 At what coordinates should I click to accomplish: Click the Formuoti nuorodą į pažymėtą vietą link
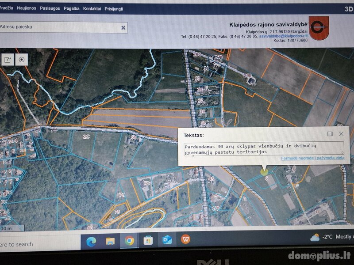pyautogui.click(x=313, y=158)
